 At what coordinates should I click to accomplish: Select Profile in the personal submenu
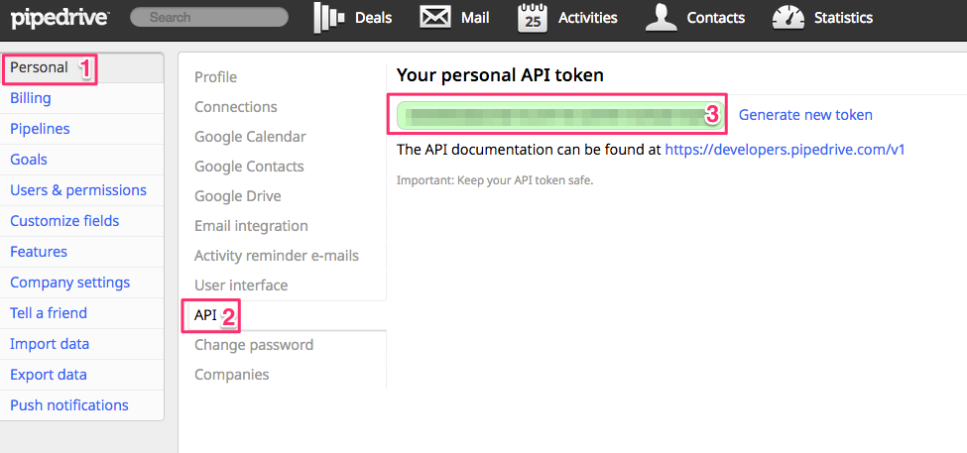tap(215, 77)
